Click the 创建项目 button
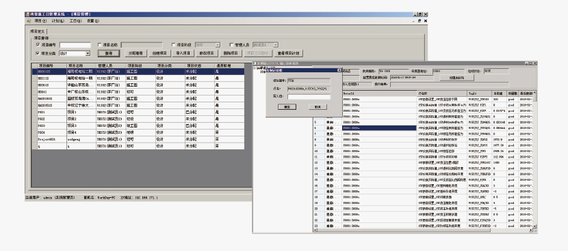This screenshot has width=568, height=251. pos(159,53)
